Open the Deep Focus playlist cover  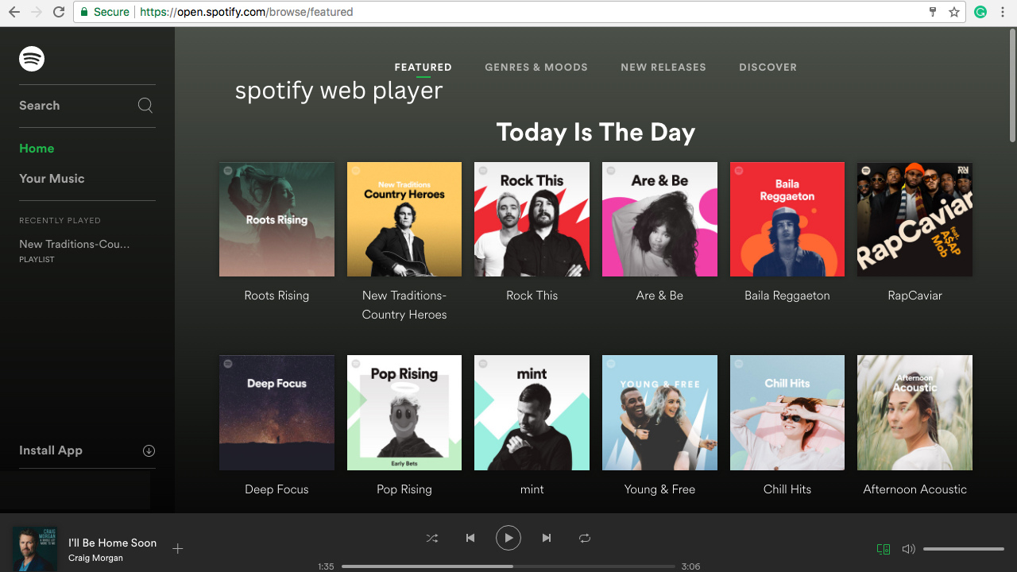(x=276, y=412)
